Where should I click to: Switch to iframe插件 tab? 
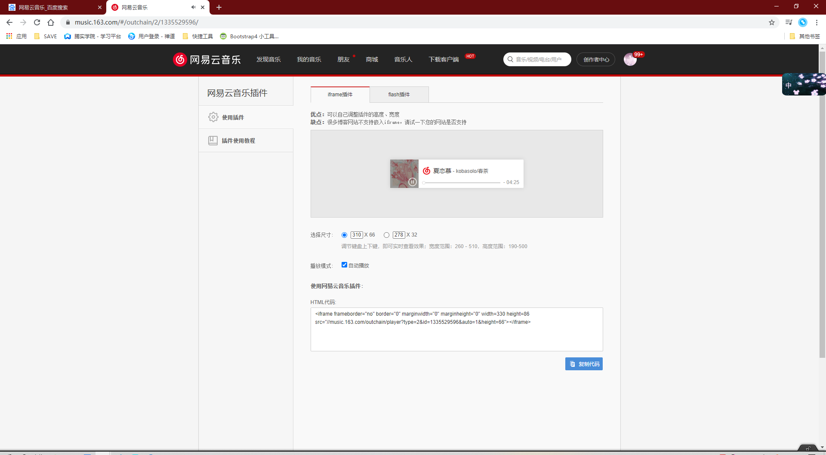(340, 95)
